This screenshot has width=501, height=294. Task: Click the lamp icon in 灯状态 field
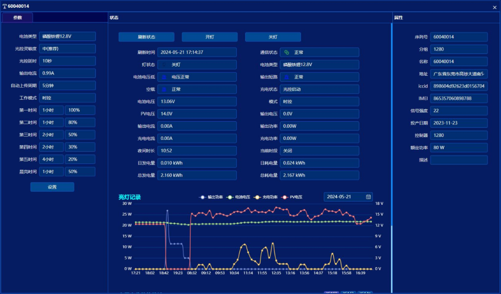(x=164, y=65)
